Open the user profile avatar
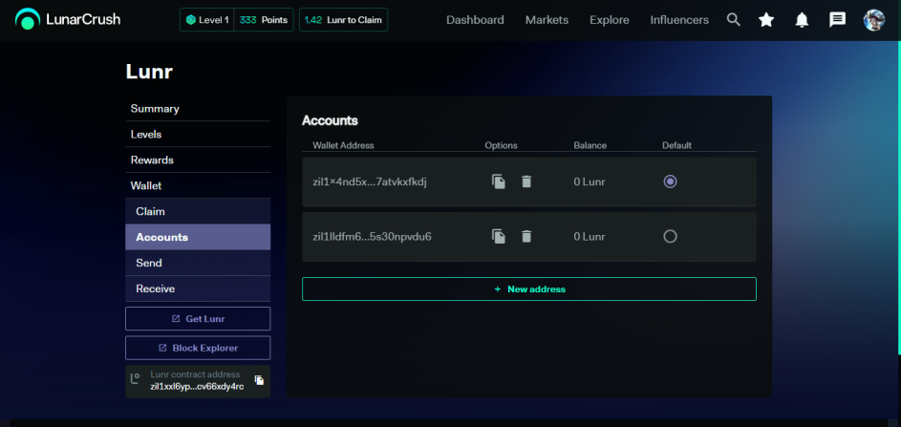Image resolution: width=901 pixels, height=427 pixels. tap(874, 20)
